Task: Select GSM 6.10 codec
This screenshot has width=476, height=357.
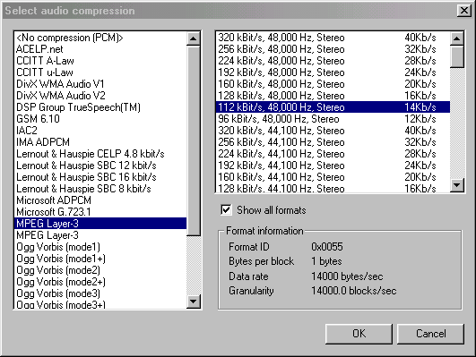Action: 100,119
